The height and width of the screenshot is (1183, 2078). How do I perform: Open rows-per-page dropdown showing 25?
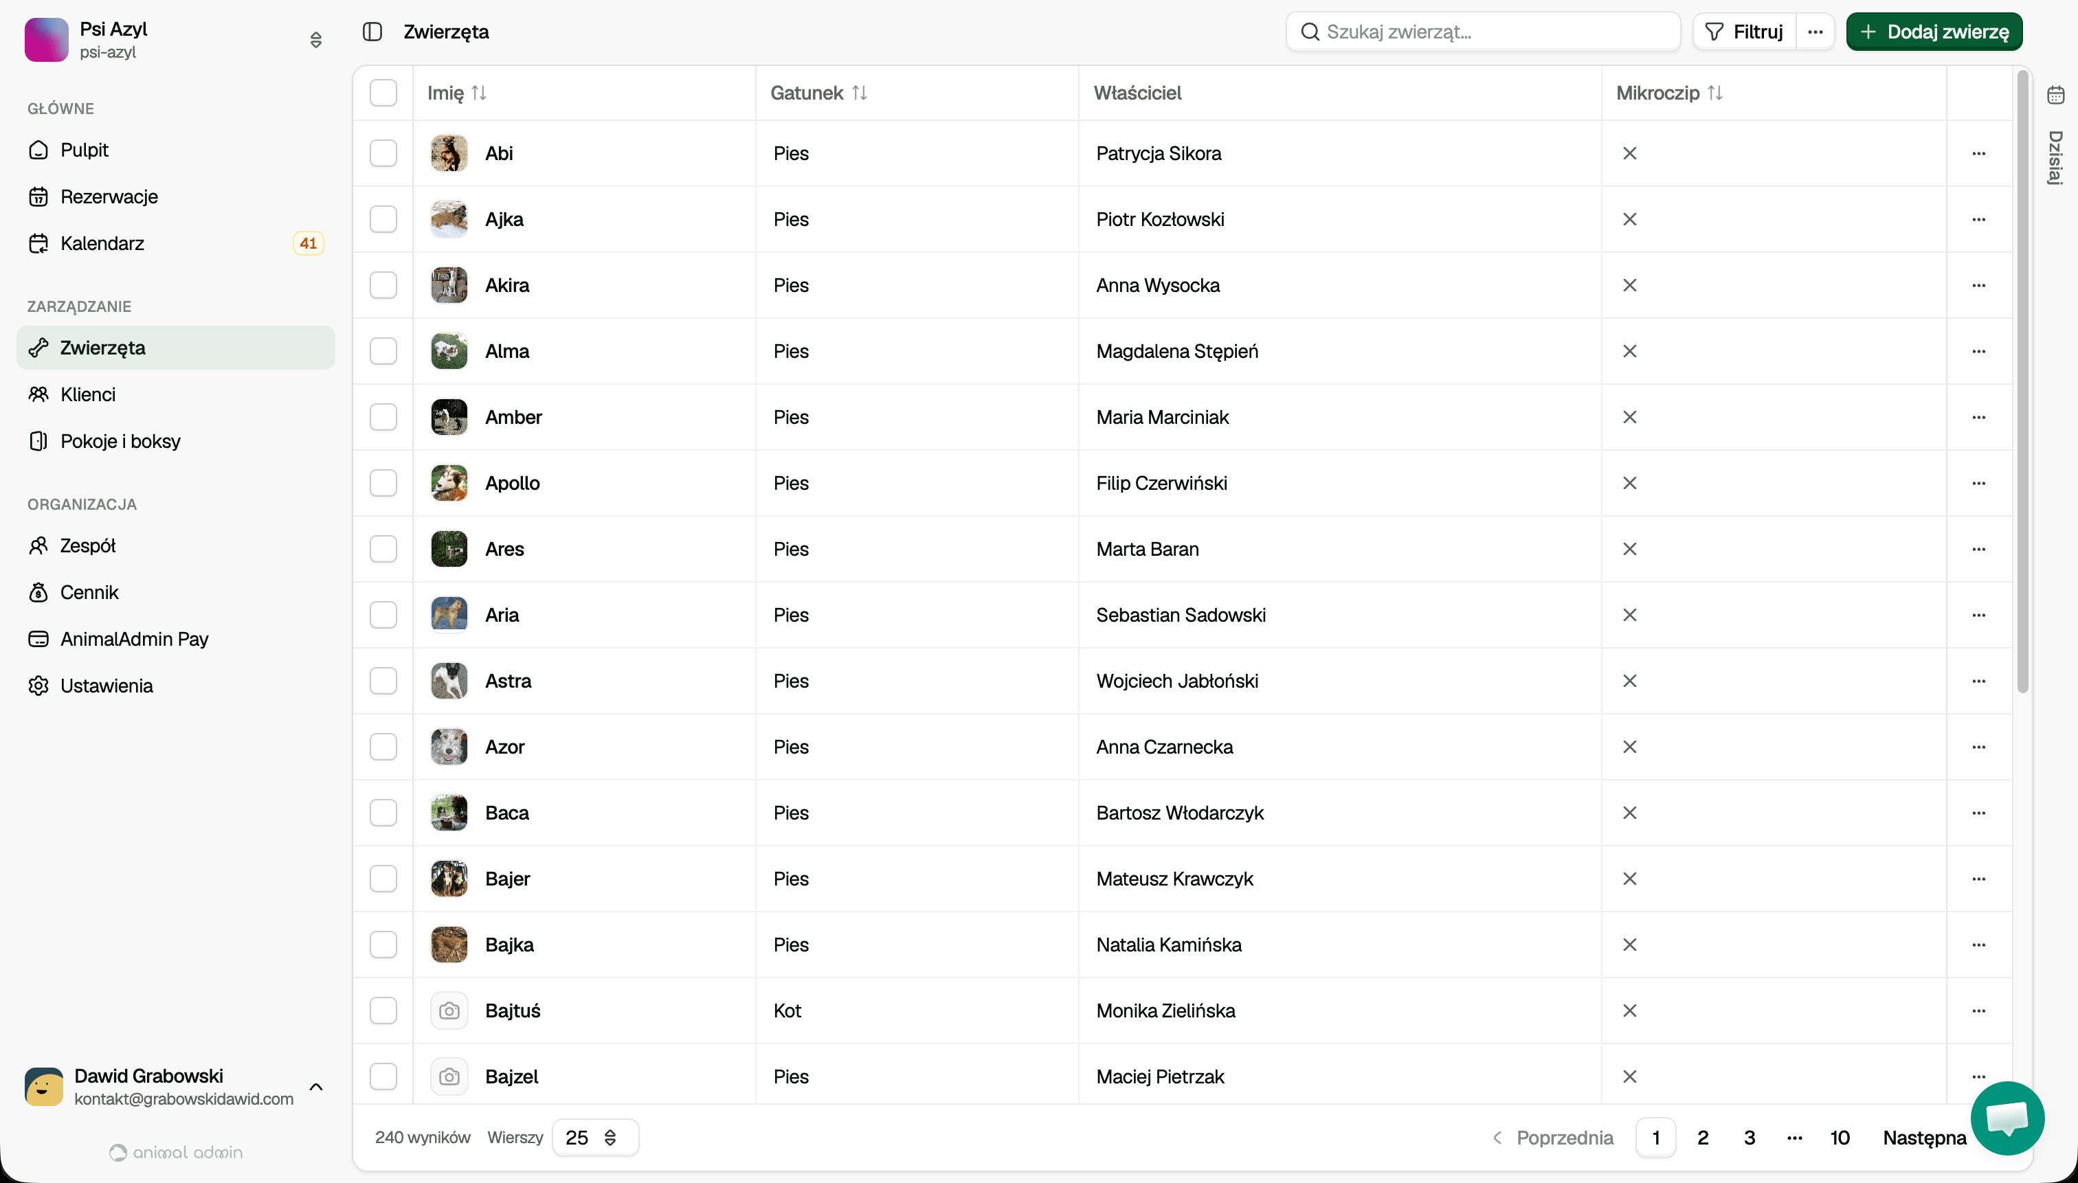pyautogui.click(x=595, y=1138)
